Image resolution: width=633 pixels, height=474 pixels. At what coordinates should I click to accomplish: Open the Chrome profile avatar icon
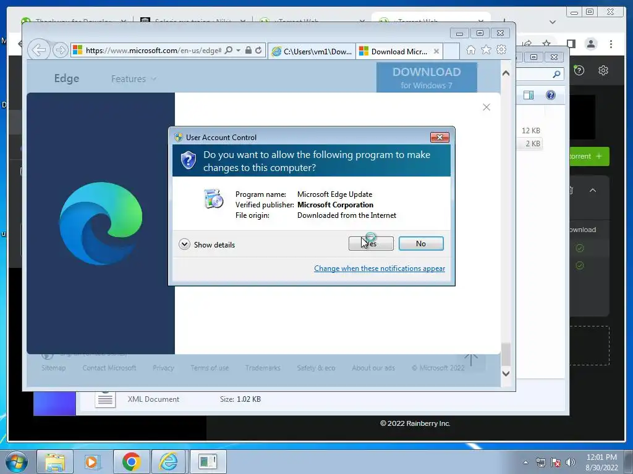(591, 44)
